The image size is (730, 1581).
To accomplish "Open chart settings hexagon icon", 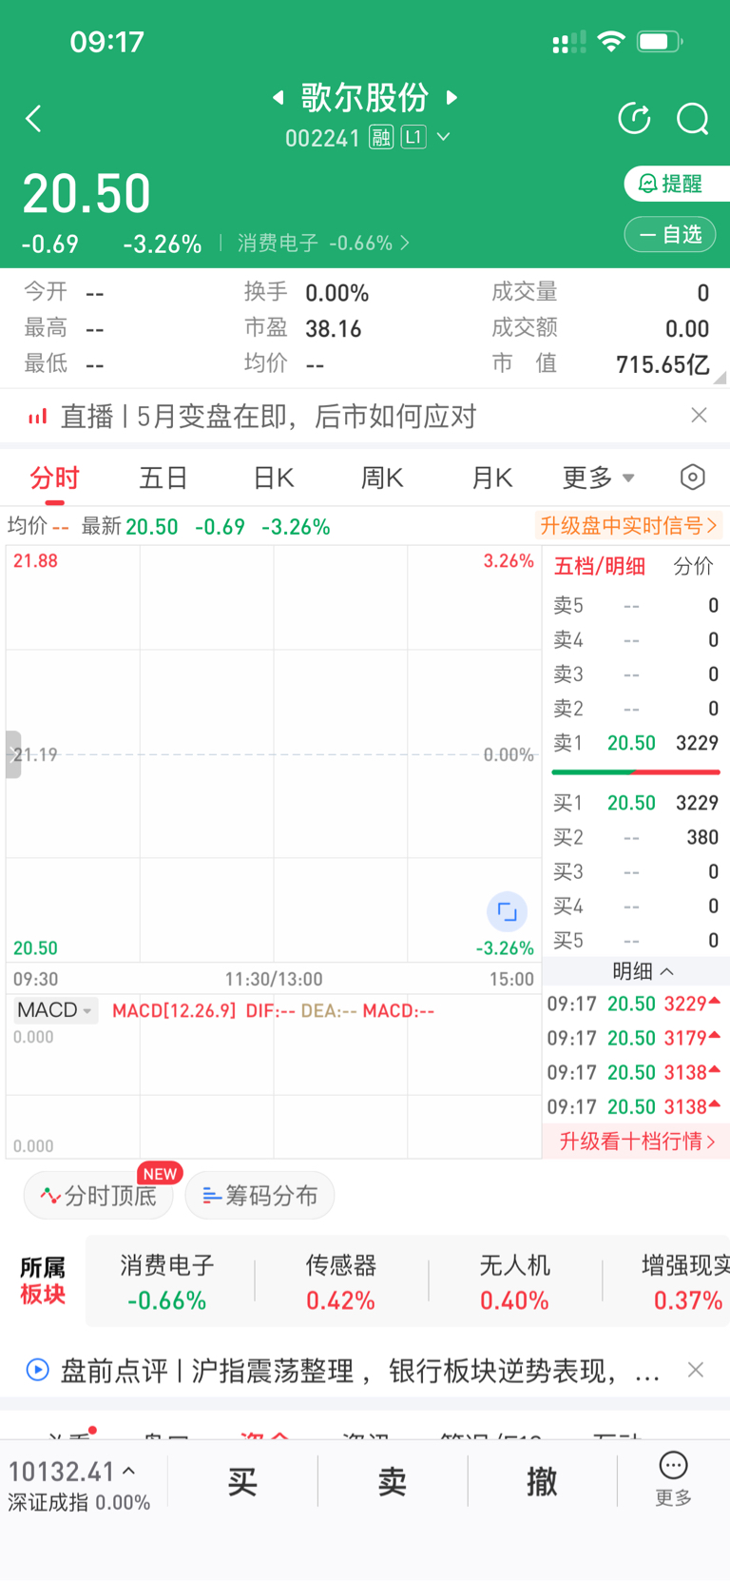I will coord(693,478).
